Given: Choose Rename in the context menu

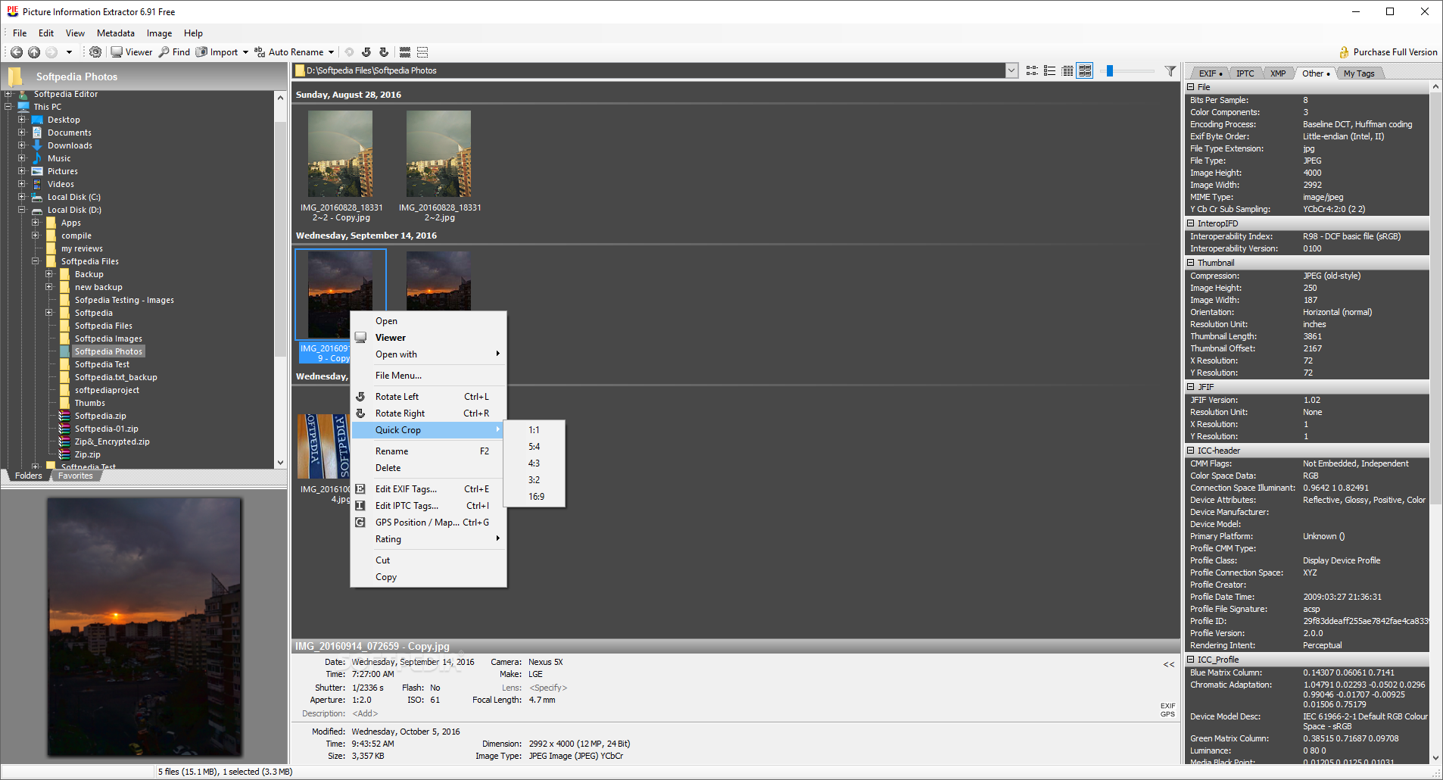Looking at the screenshot, I should [x=429, y=451].
